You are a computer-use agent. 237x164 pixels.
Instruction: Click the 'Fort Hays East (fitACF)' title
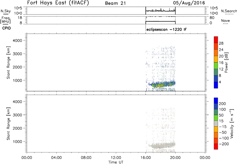tap(58, 3)
